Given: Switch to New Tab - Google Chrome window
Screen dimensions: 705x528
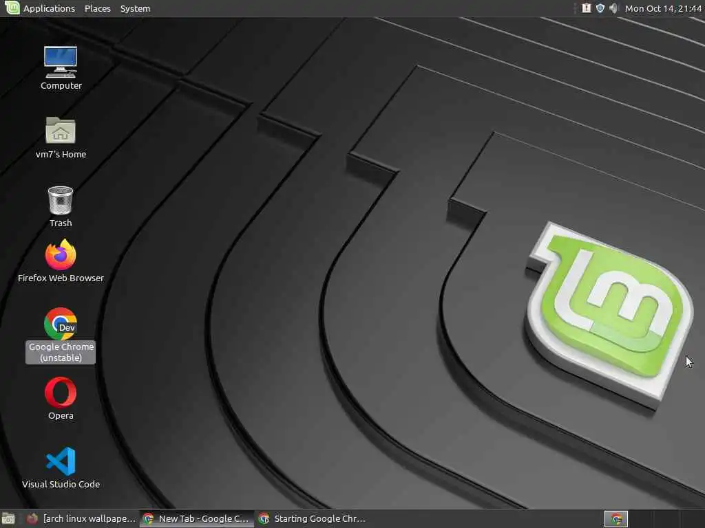Looking at the screenshot, I should click(x=196, y=519).
